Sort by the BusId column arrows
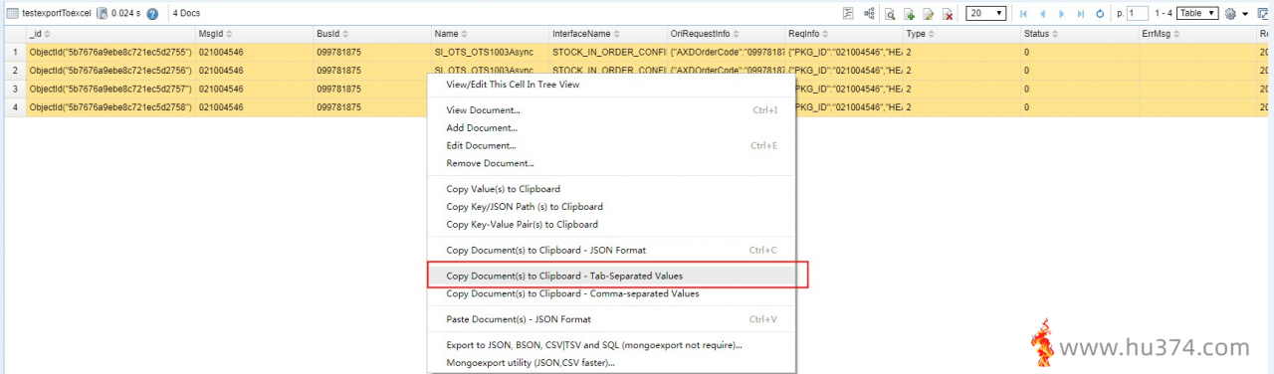The height and width of the screenshot is (374, 1274). [x=346, y=34]
